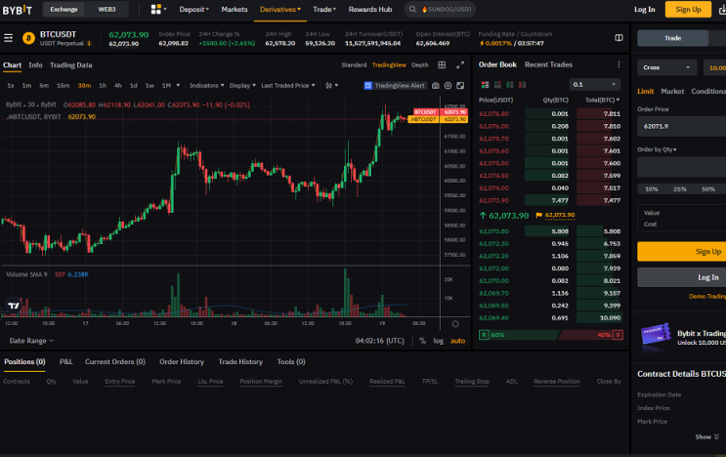Switch the chart to multi-grid layout icon
The height and width of the screenshot is (457, 726).
[x=442, y=65]
